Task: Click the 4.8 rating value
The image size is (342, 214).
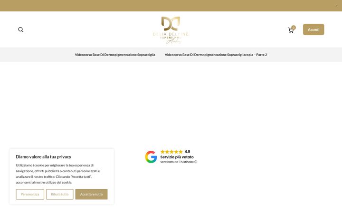Action: pos(187,152)
